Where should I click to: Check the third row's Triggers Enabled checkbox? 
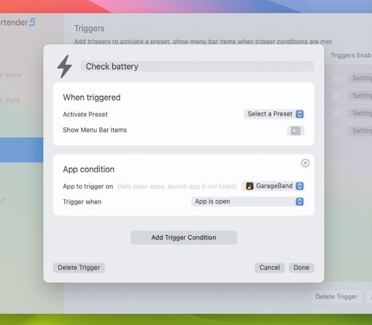[337, 113]
